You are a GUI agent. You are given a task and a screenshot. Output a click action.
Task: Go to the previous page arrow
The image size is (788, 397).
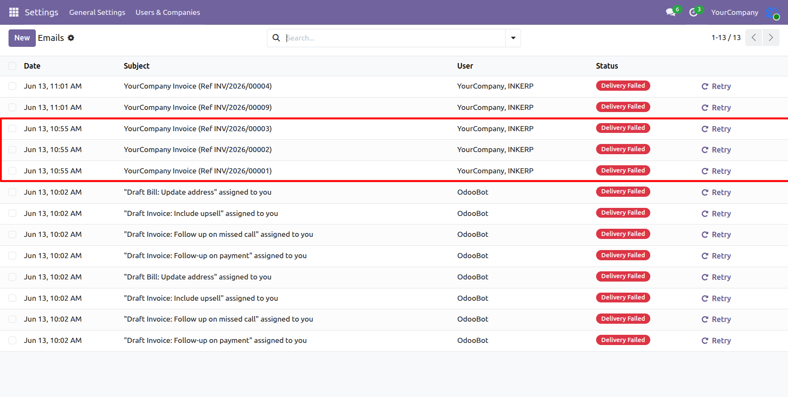click(x=753, y=37)
